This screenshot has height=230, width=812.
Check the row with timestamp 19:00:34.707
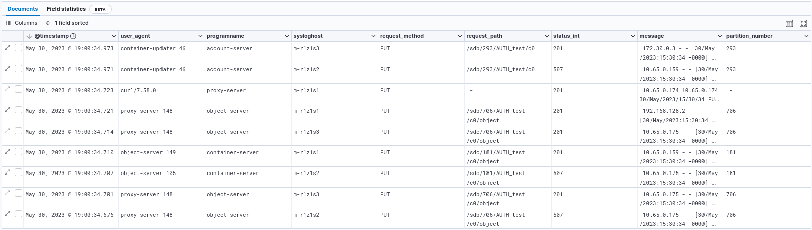19,172
